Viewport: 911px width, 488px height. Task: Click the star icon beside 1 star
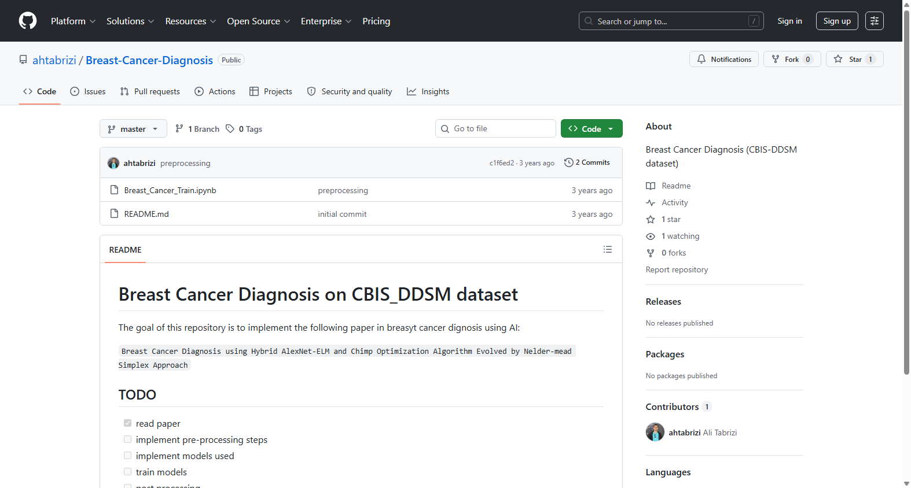coord(651,219)
